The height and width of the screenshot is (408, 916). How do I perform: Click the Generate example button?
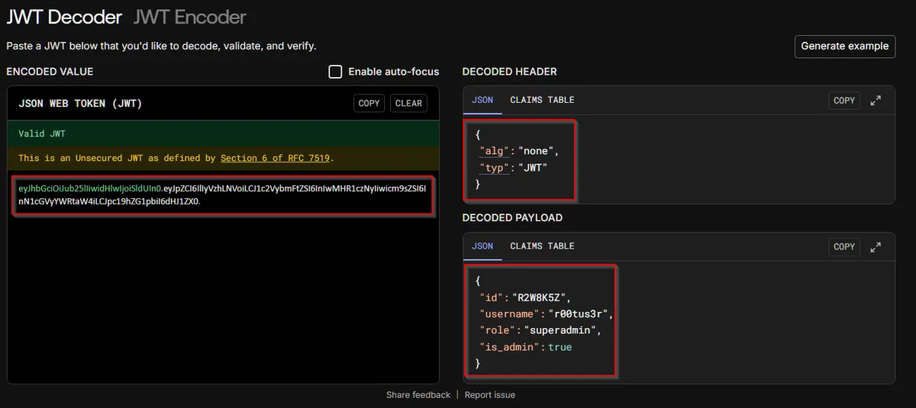pyautogui.click(x=845, y=46)
